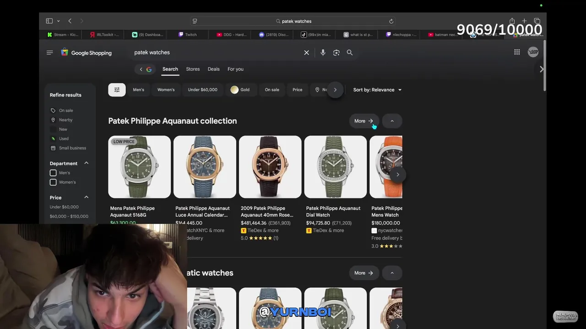The image size is (586, 329).
Task: Show the Safari tab overview
Action: tap(537, 21)
